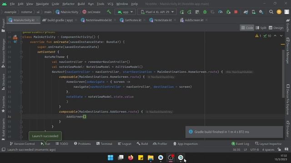
Task: Click the red Stop button
Action: point(236,12)
